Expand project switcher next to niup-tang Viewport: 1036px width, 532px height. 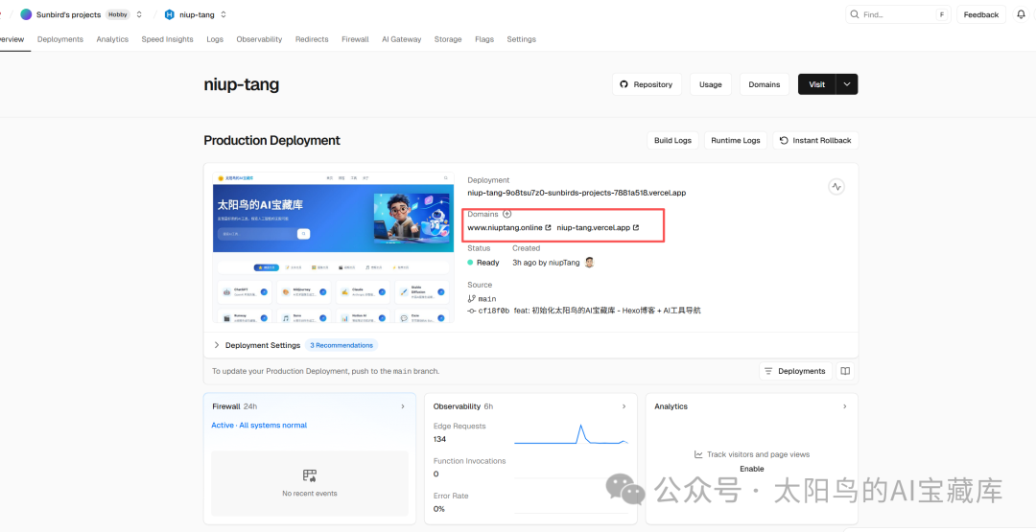pyautogui.click(x=224, y=14)
